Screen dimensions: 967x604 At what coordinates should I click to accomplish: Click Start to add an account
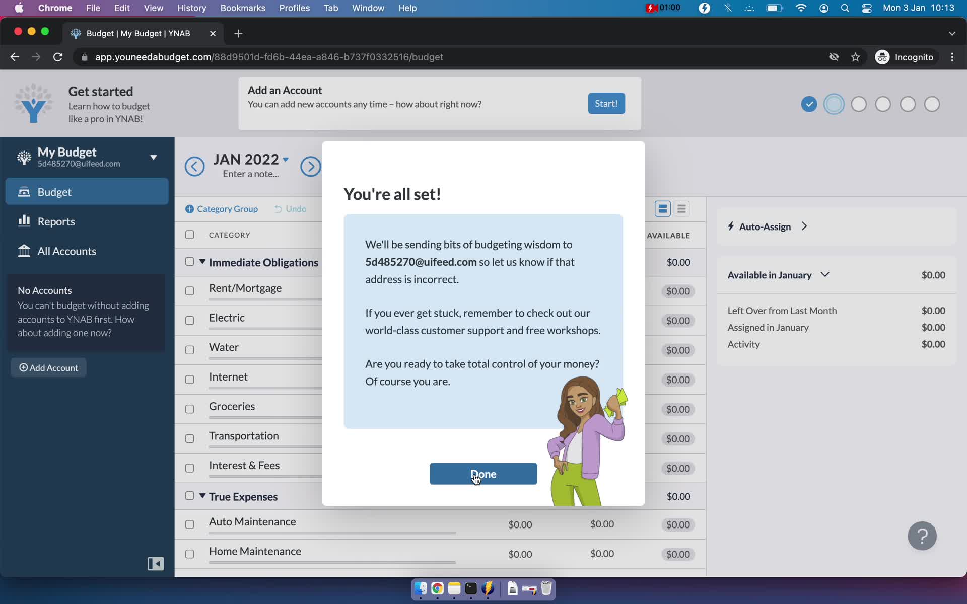605,103
